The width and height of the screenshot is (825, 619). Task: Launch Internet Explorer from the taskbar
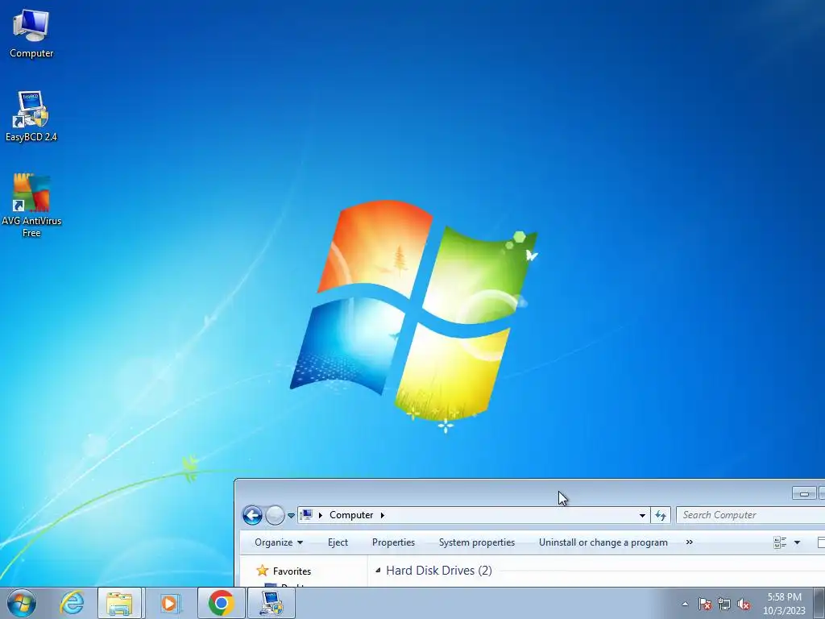coord(72,603)
